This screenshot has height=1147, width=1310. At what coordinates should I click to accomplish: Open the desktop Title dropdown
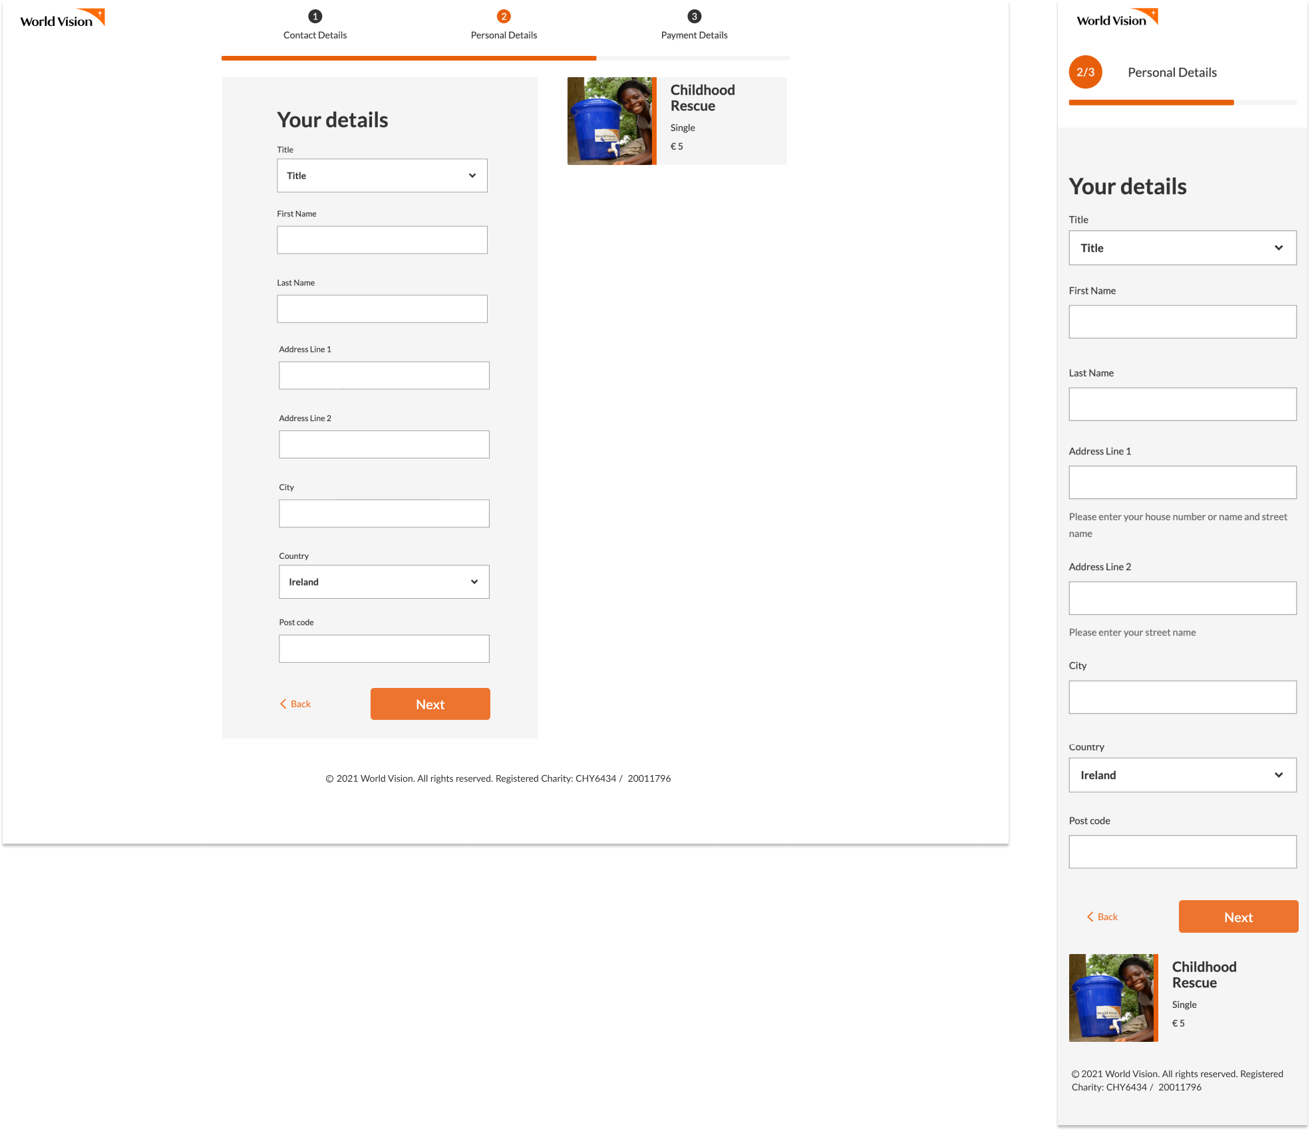tap(382, 176)
